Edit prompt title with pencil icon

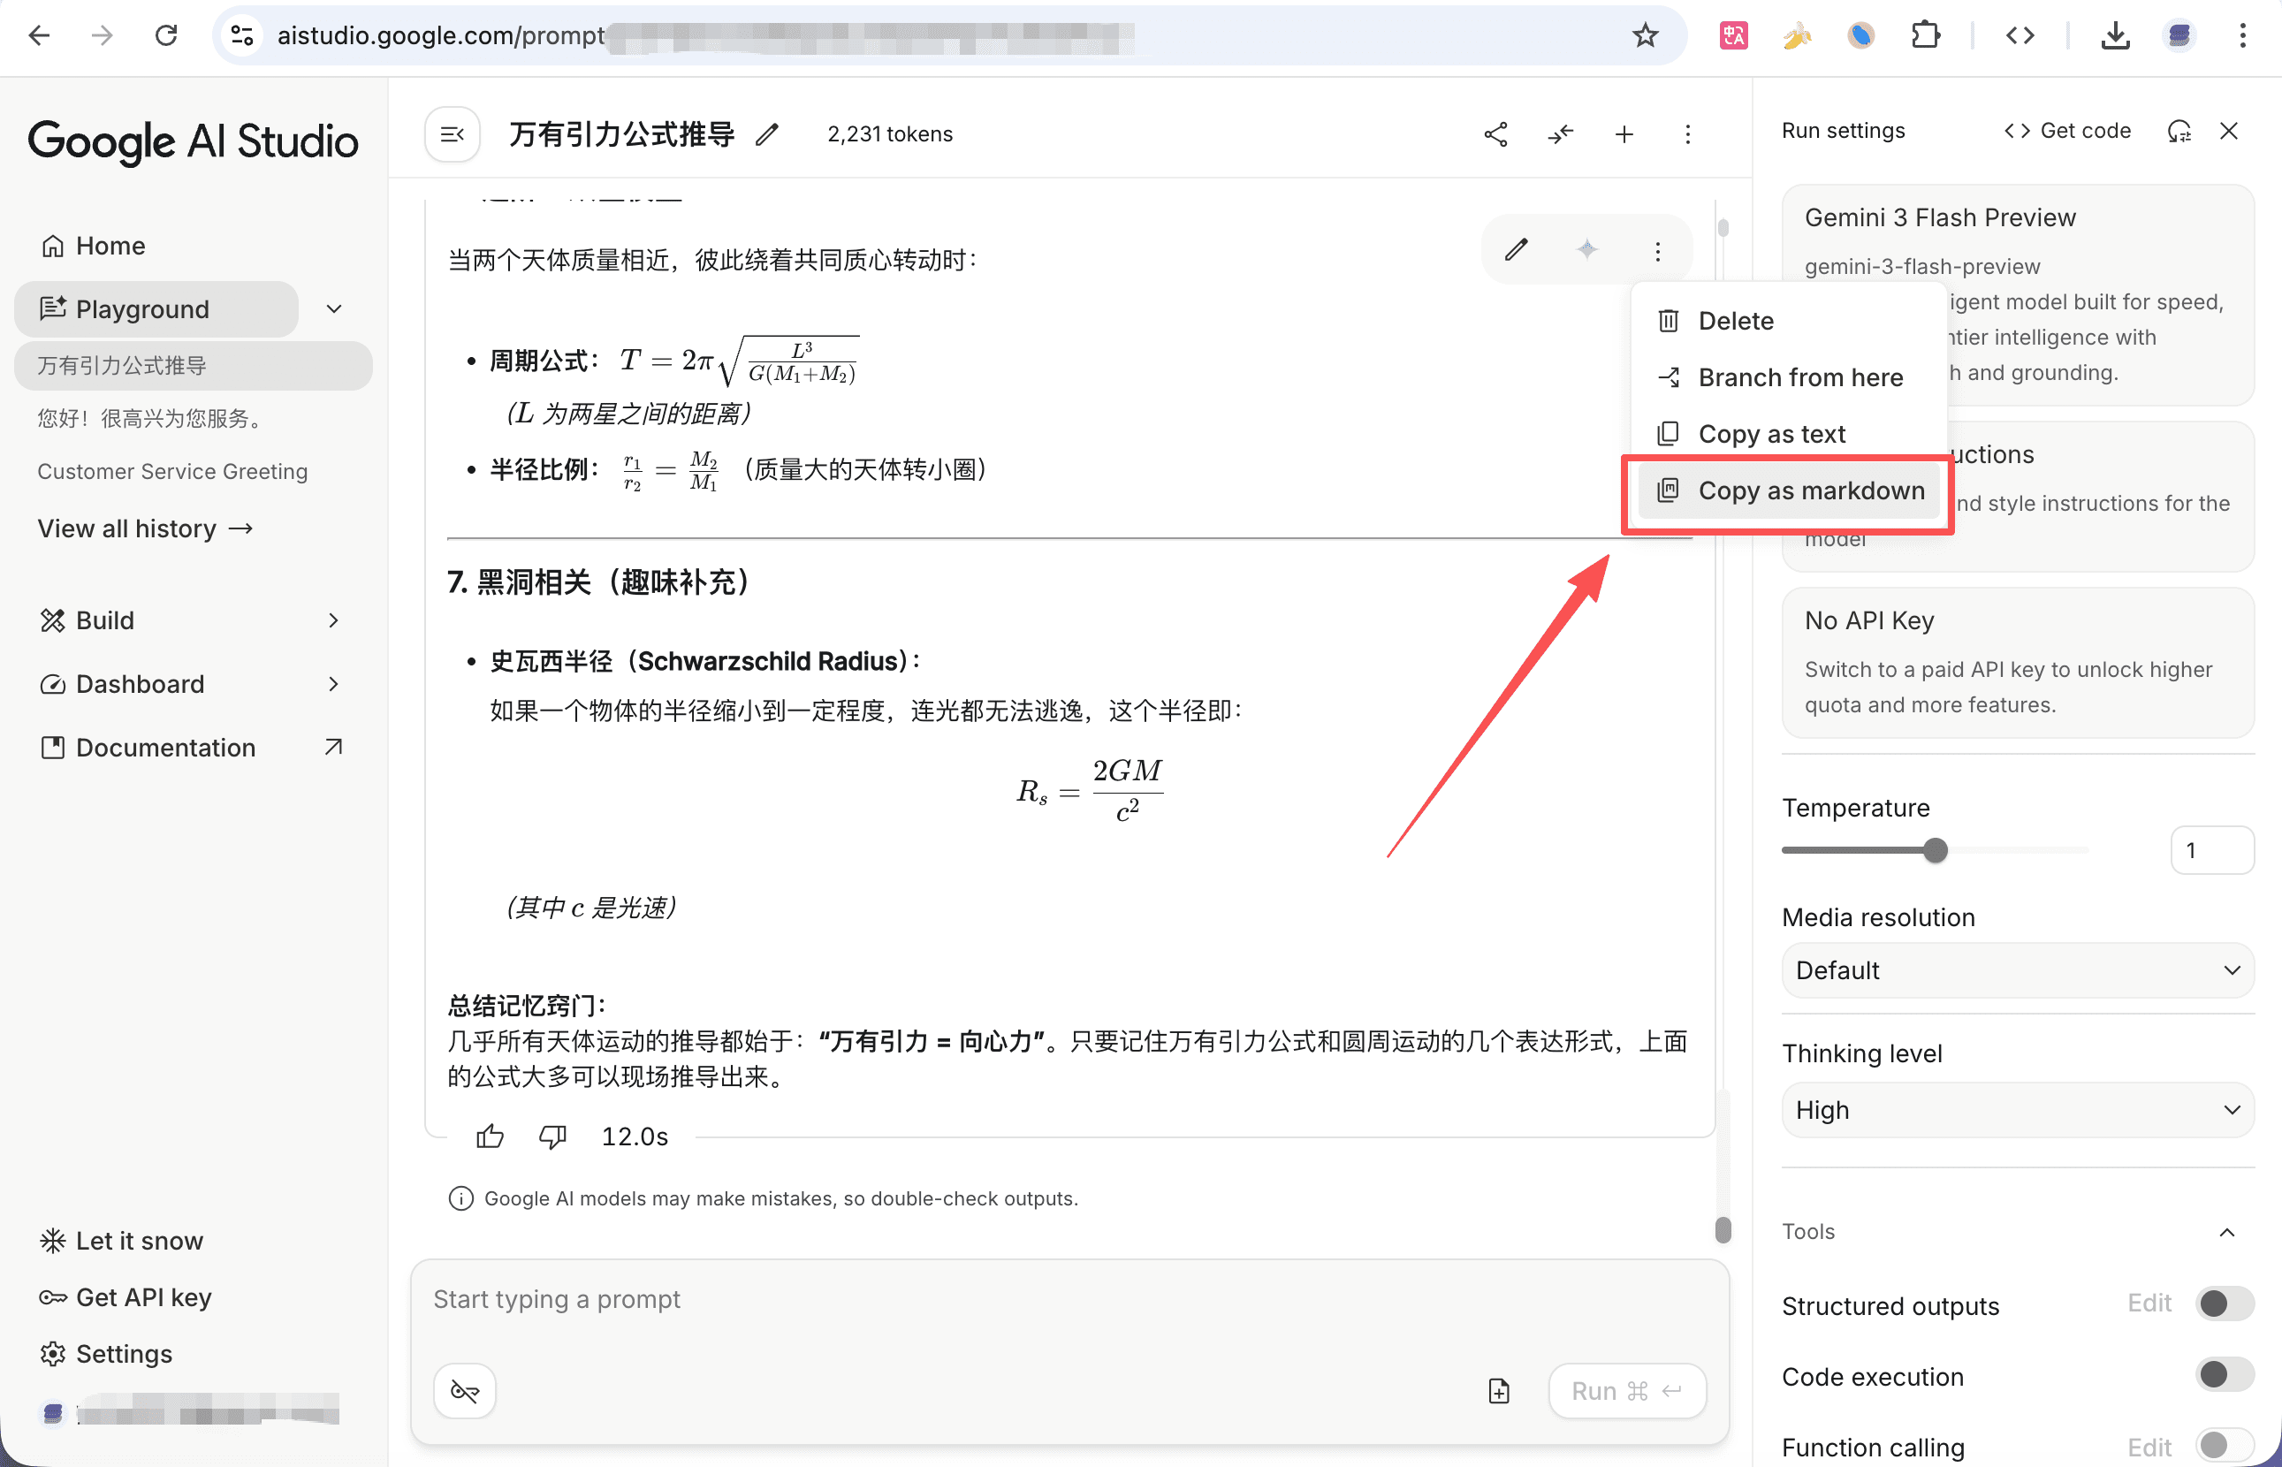click(x=766, y=134)
